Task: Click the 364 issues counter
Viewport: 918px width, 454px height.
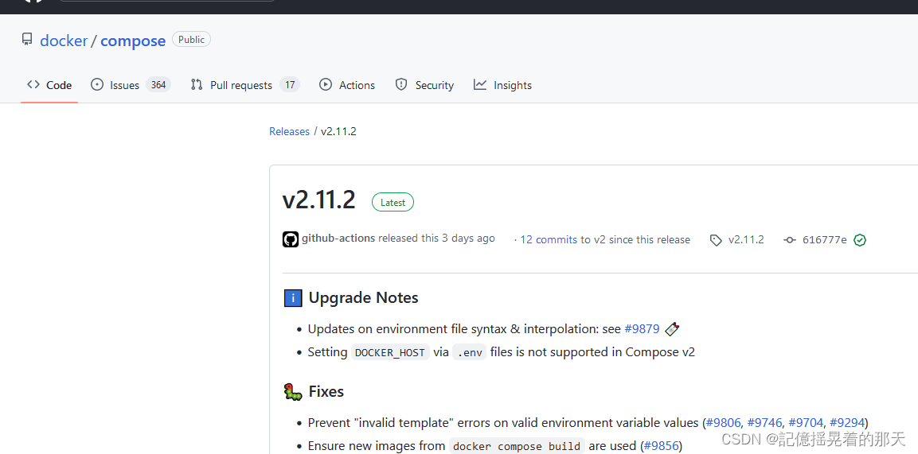Action: point(158,85)
